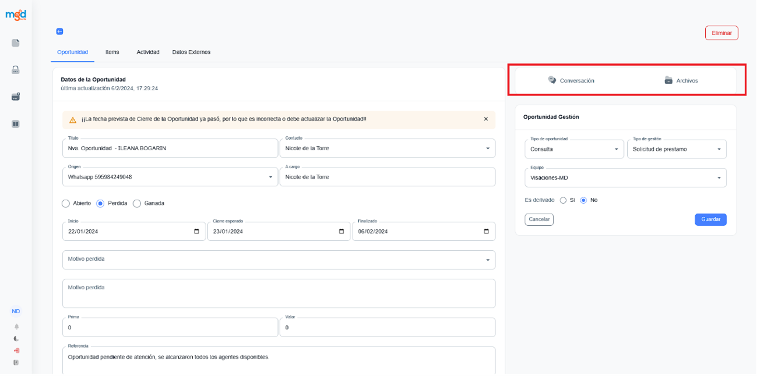Select the Ganada radio button

137,204
